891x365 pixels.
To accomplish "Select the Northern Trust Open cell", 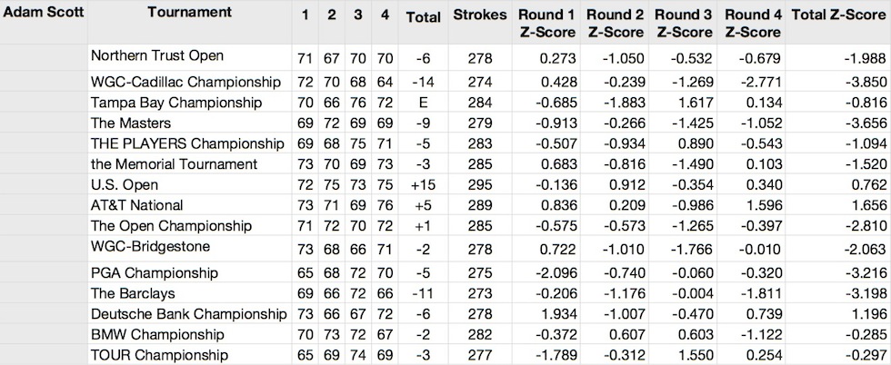I will pos(157,55).
